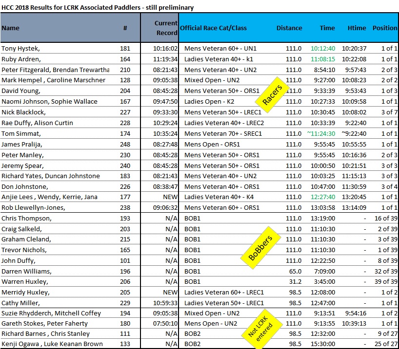Select the green time '11:08:15'
The image size is (399, 349).
tap(323, 59)
